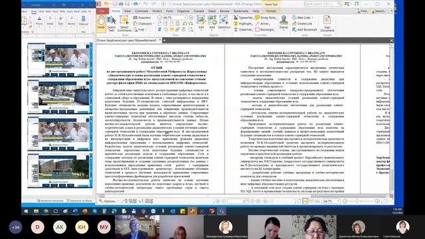Click the print icon in quick access toolbar
Image resolution: width=425 pixels, height=239 pixels.
pyautogui.click(x=121, y=4)
